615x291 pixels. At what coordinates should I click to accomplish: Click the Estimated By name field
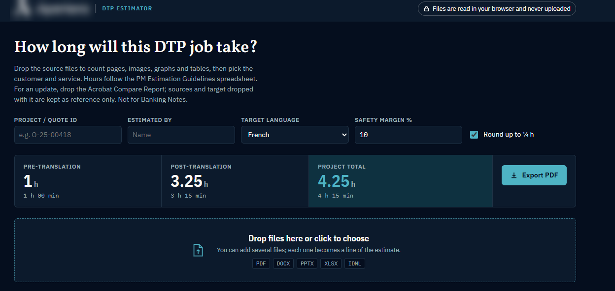pos(181,135)
